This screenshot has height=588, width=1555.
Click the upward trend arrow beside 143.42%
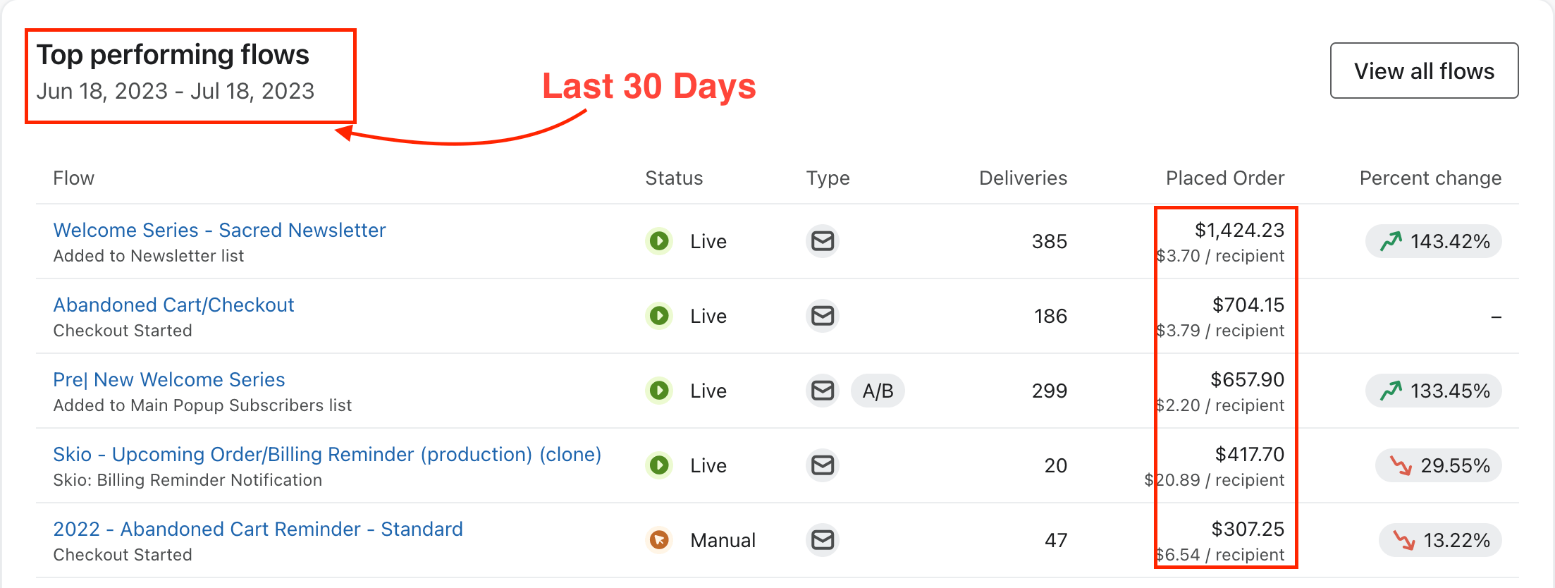point(1391,242)
